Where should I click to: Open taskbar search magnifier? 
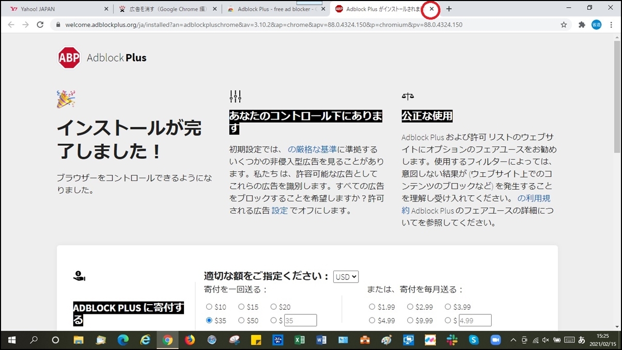point(34,340)
